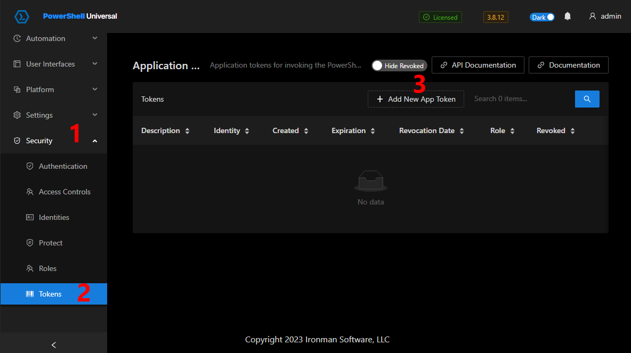
Task: Toggle the Hide Revoked switch
Action: coord(399,65)
